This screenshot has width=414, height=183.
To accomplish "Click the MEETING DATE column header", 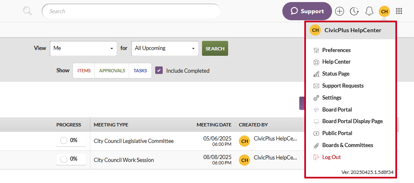I will coord(214,125).
